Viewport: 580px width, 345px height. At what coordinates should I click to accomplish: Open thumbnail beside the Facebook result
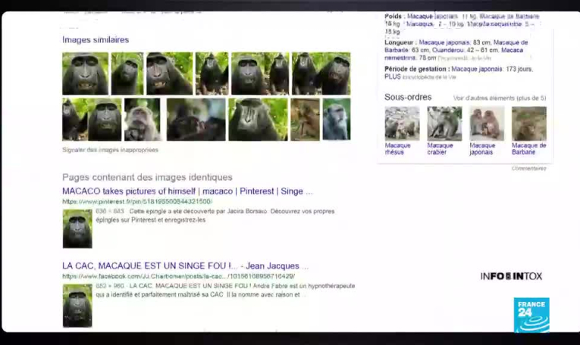[x=77, y=305]
